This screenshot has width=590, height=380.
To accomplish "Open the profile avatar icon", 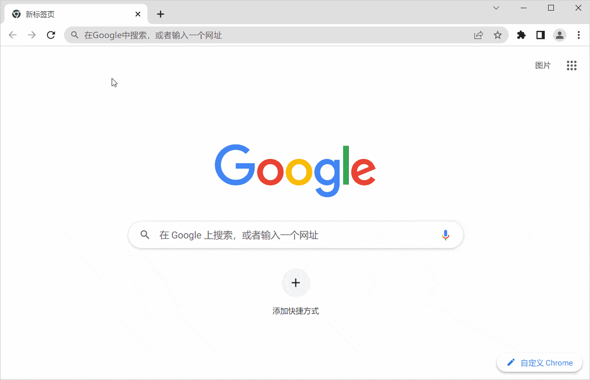I will (x=560, y=35).
